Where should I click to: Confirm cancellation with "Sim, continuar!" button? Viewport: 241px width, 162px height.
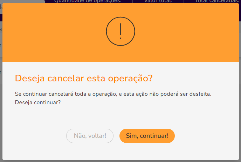[x=147, y=136]
